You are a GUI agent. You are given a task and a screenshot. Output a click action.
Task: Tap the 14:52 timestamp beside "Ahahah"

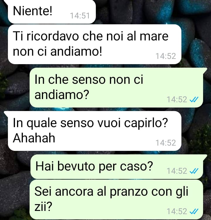coord(166,143)
